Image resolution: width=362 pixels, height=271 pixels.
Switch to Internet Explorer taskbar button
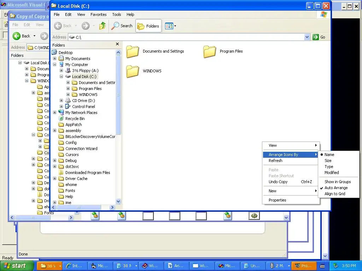pos(75,266)
